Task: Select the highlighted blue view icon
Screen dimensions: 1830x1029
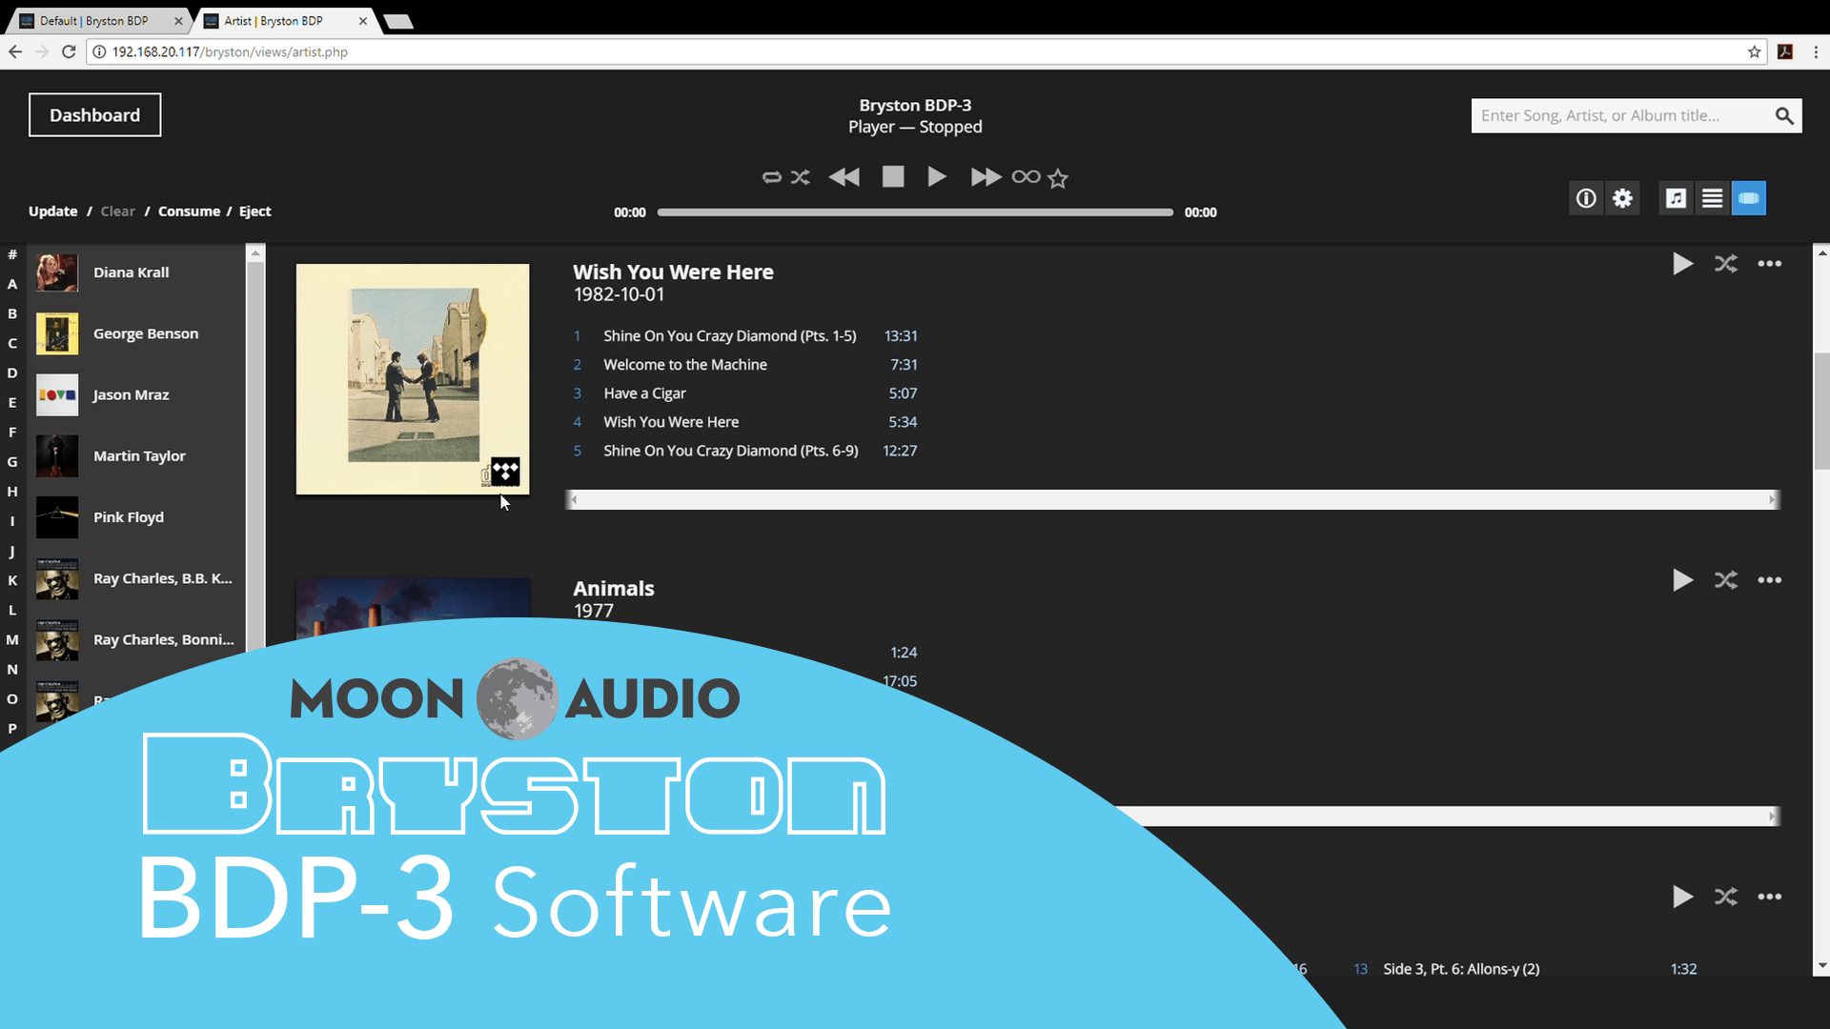Action: [x=1749, y=198]
